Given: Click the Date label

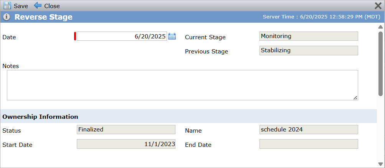Looking at the screenshot, I should (x=9, y=37).
